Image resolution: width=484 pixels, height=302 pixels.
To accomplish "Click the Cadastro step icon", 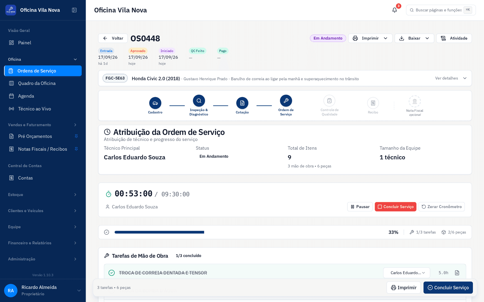I will pyautogui.click(x=155, y=103).
